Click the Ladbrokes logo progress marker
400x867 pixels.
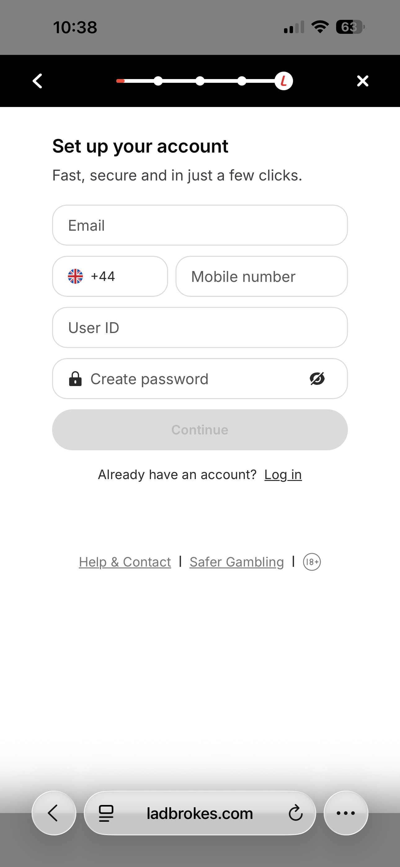pos(283,81)
